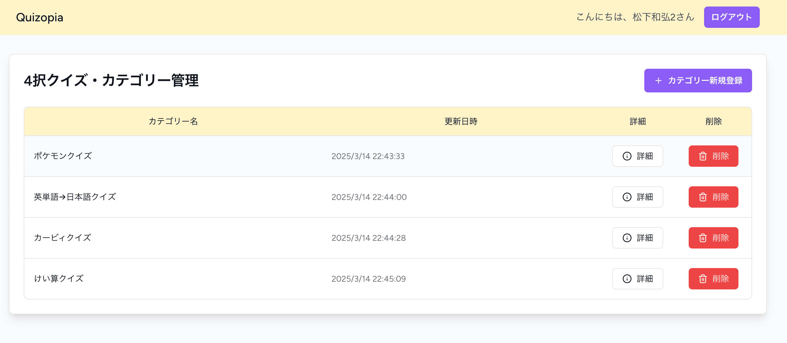Log out with the ログアウト button
787x343 pixels.
point(732,17)
